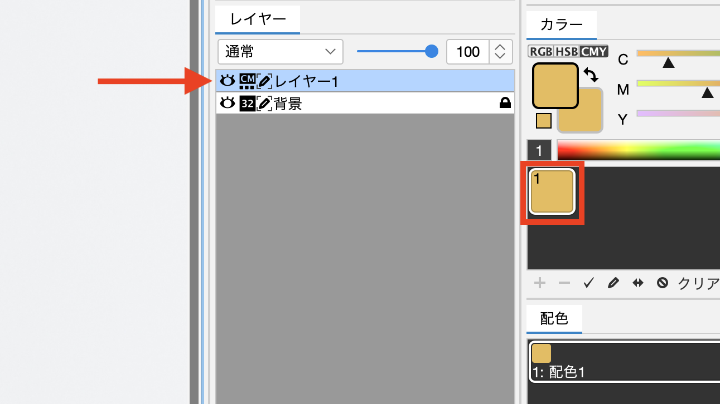Viewport: 720px width, 404px height.
Task: Click the pencil edit icon below palette
Action: click(613, 283)
